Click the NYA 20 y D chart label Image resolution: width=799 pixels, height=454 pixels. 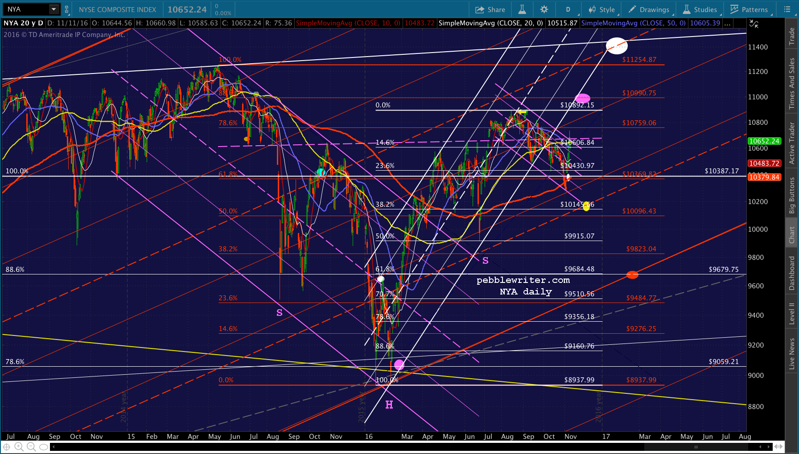[x=24, y=23]
